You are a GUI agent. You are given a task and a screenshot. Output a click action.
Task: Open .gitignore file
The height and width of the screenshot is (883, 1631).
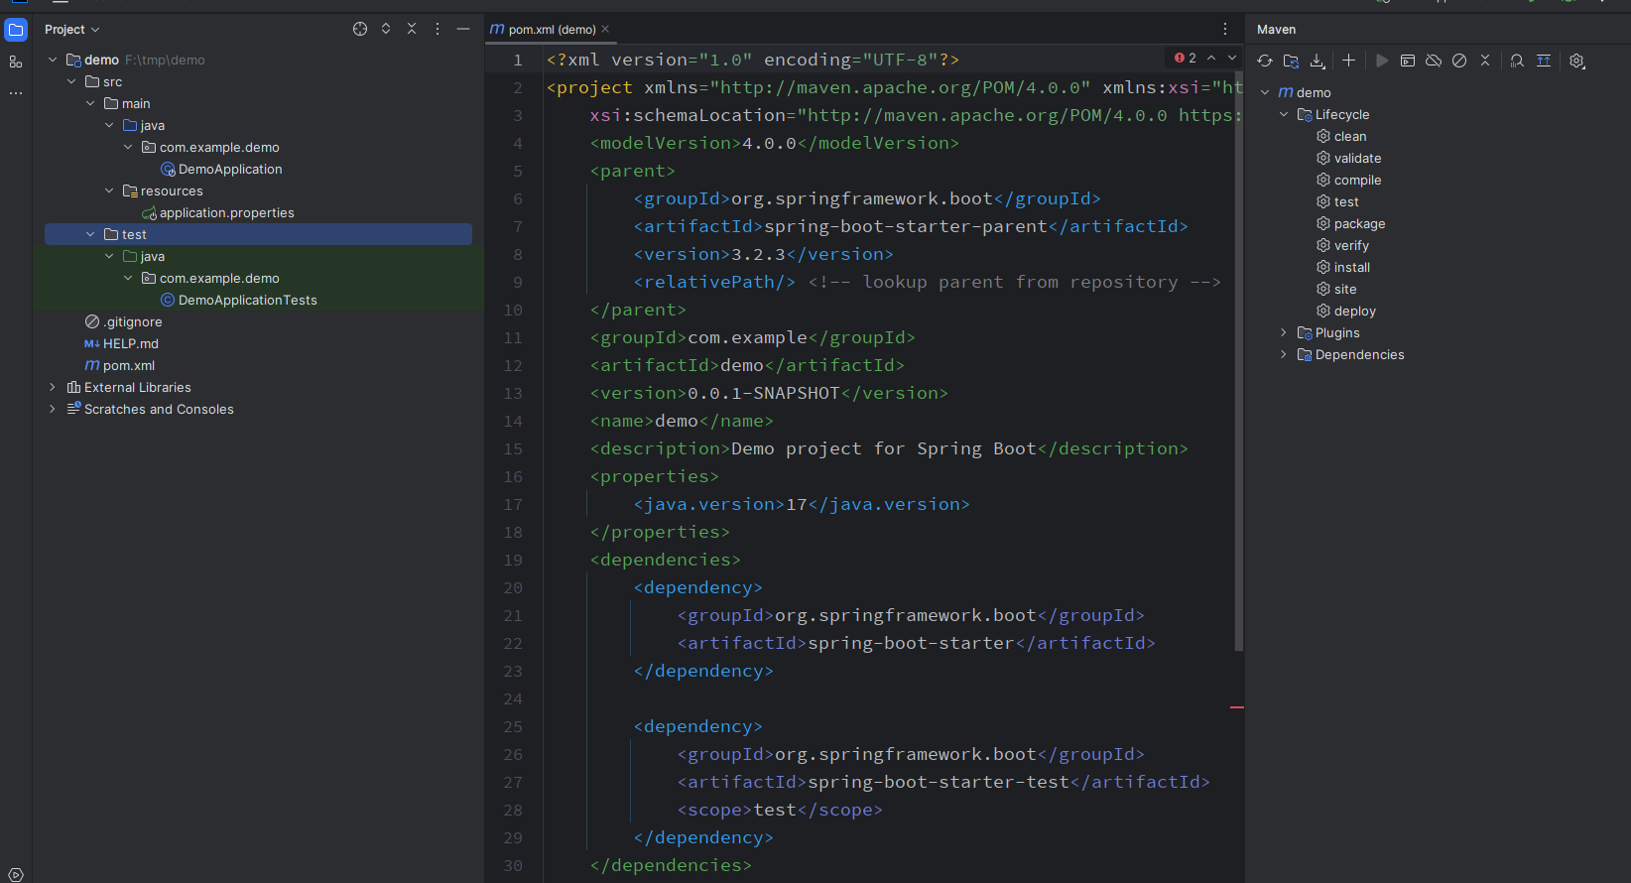point(133,321)
